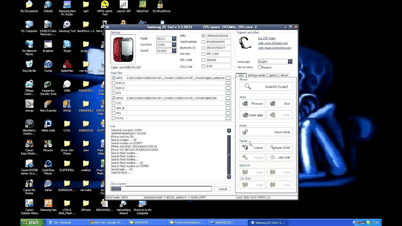
Task: Click the Repair SWAP button
Action: tap(280, 148)
